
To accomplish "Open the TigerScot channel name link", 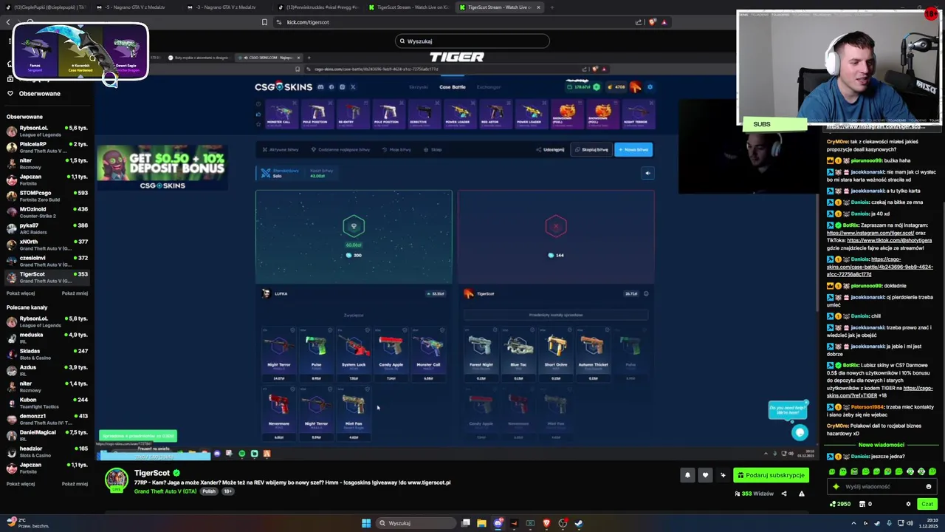I will point(152,473).
